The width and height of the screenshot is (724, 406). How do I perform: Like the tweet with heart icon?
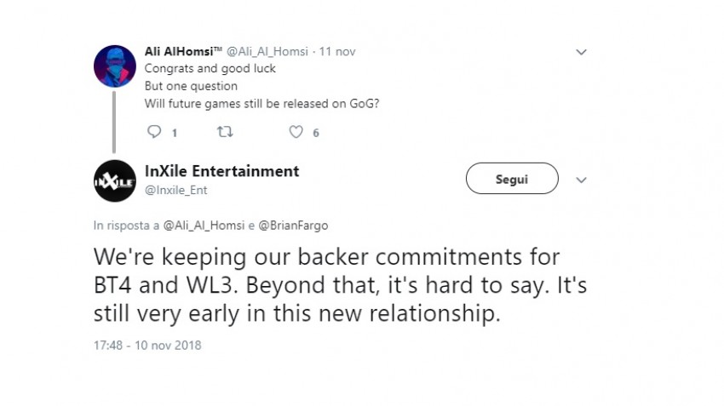[x=296, y=132]
